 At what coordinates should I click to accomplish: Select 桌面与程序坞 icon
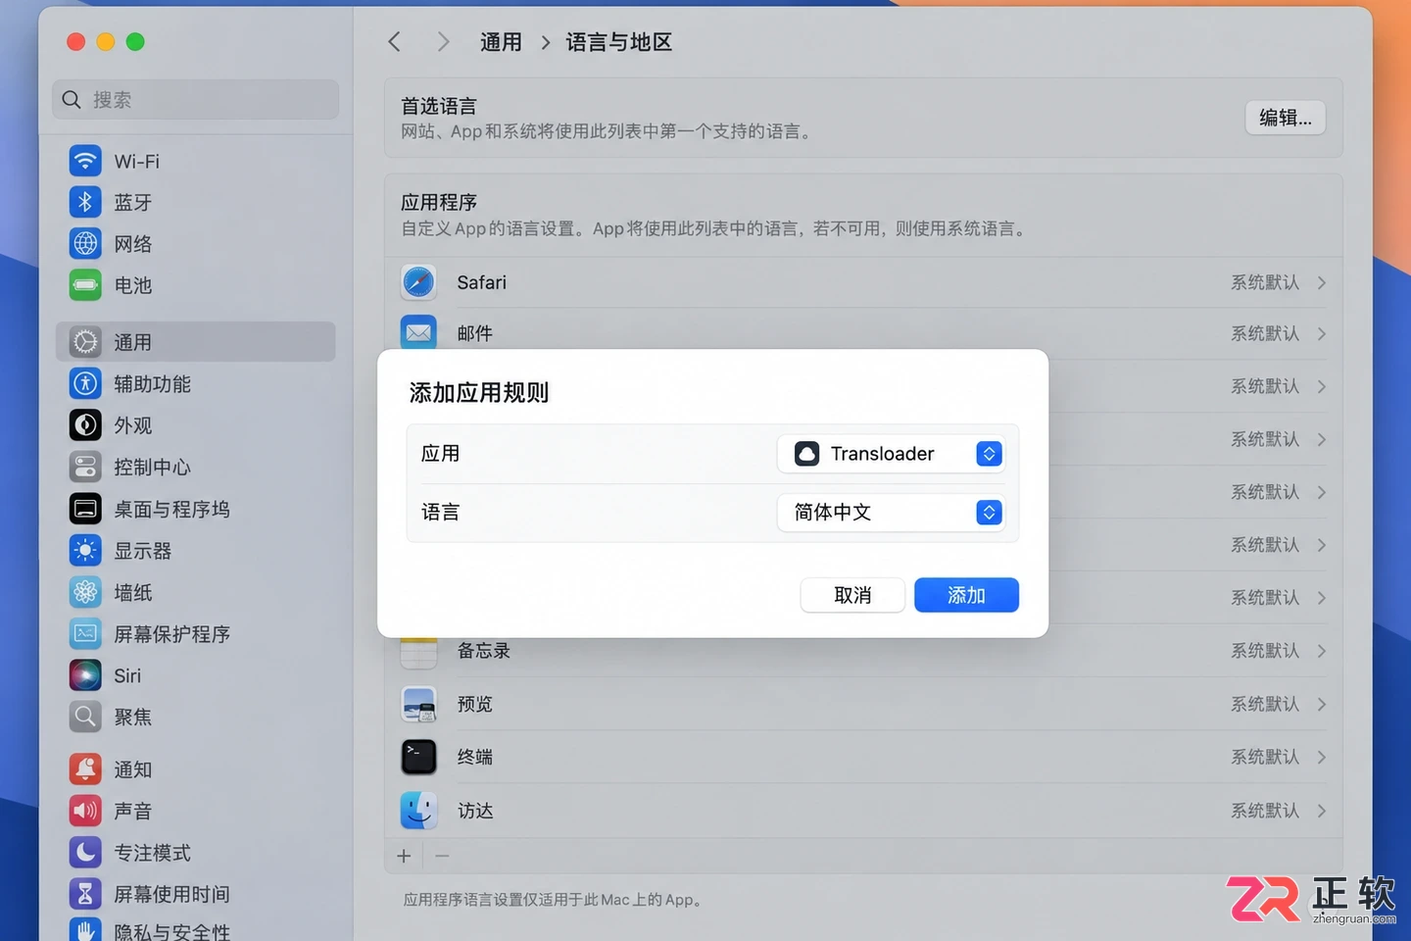(85, 509)
